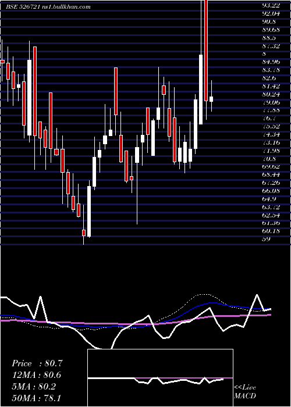
Task: Click the 'BSE 526721 ns1.bullkhan.com' header text
Action: pyautogui.click(x=48, y=7)
